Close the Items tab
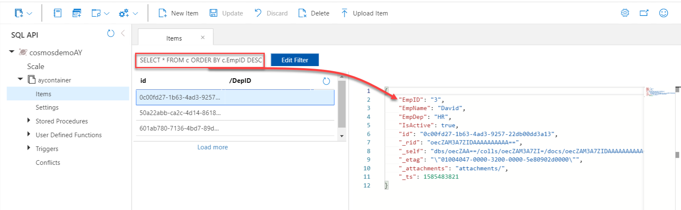This screenshot has width=681, height=210. pos(203,38)
